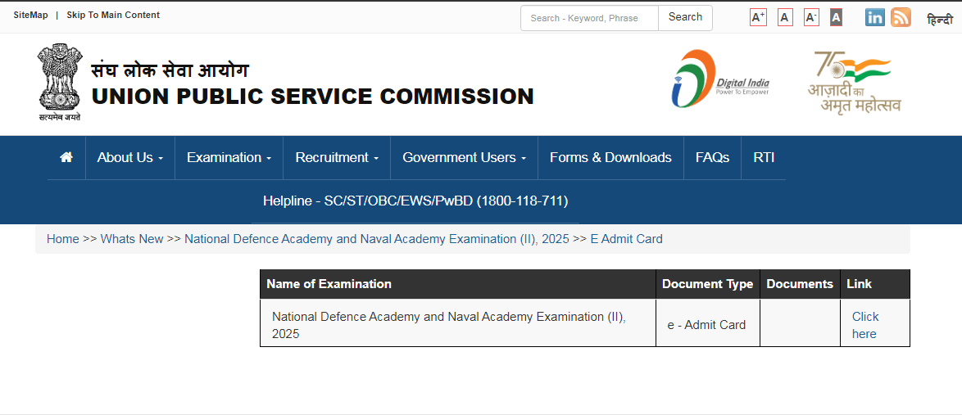Expand the Recruitment dropdown menu

337,157
